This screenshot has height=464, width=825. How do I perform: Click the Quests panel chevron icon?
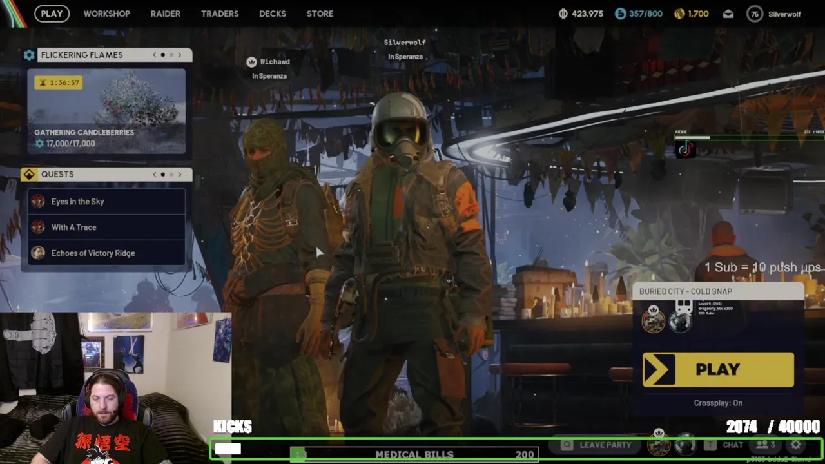29,174
